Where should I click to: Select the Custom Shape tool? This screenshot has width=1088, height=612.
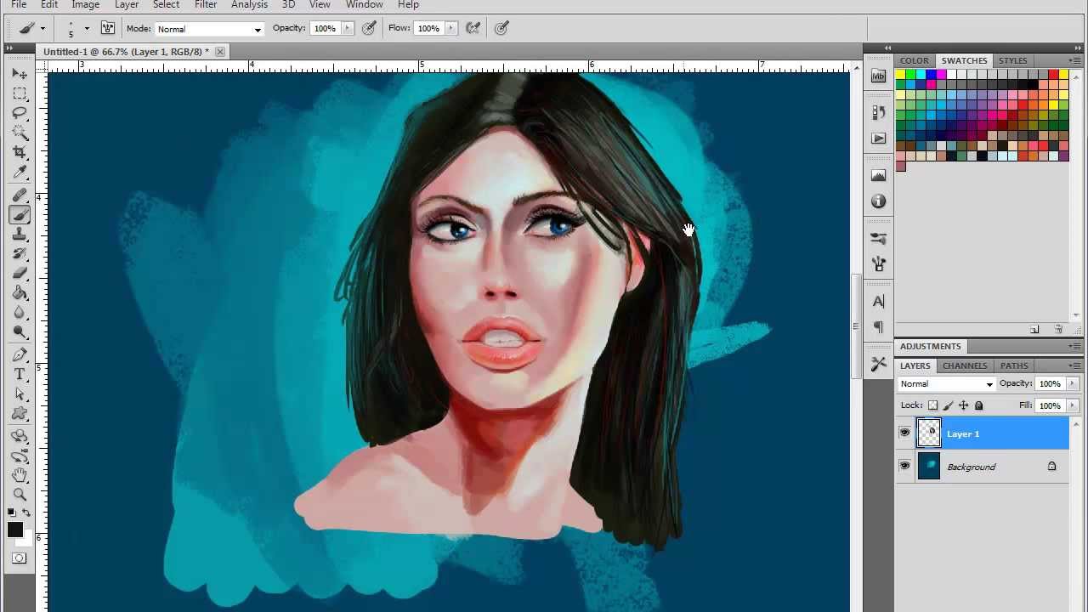point(20,414)
